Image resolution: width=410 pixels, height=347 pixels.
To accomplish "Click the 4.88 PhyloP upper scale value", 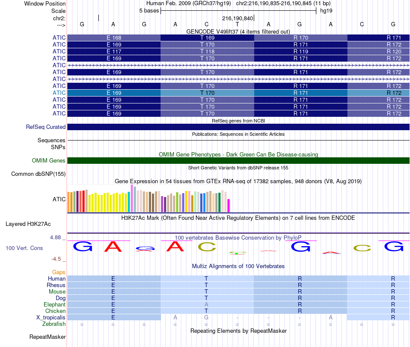I will 55,238.
